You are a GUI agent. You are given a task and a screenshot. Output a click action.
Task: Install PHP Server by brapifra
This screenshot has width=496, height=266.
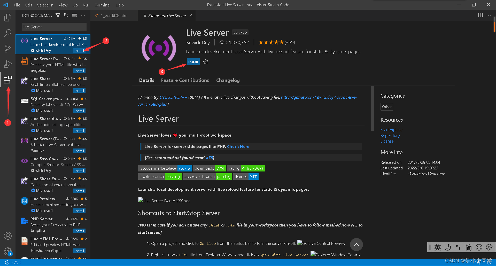(x=79, y=231)
